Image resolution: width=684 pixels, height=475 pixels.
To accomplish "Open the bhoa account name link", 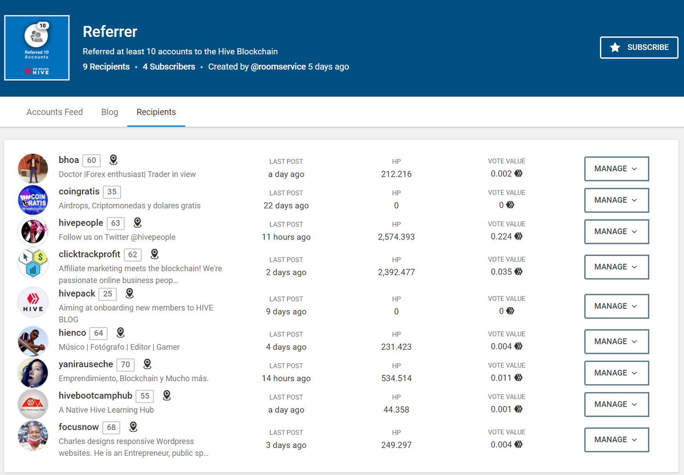I will click(x=69, y=160).
